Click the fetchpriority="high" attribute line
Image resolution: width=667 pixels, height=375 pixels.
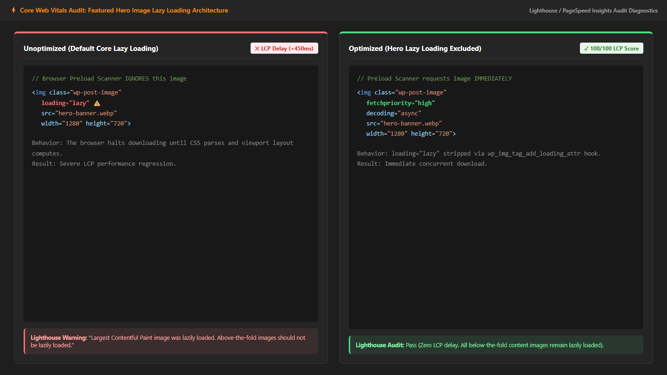pos(401,103)
